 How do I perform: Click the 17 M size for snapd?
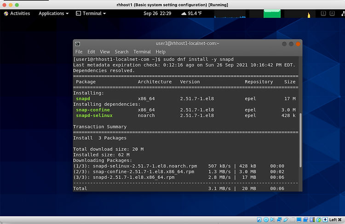pyautogui.click(x=290, y=99)
